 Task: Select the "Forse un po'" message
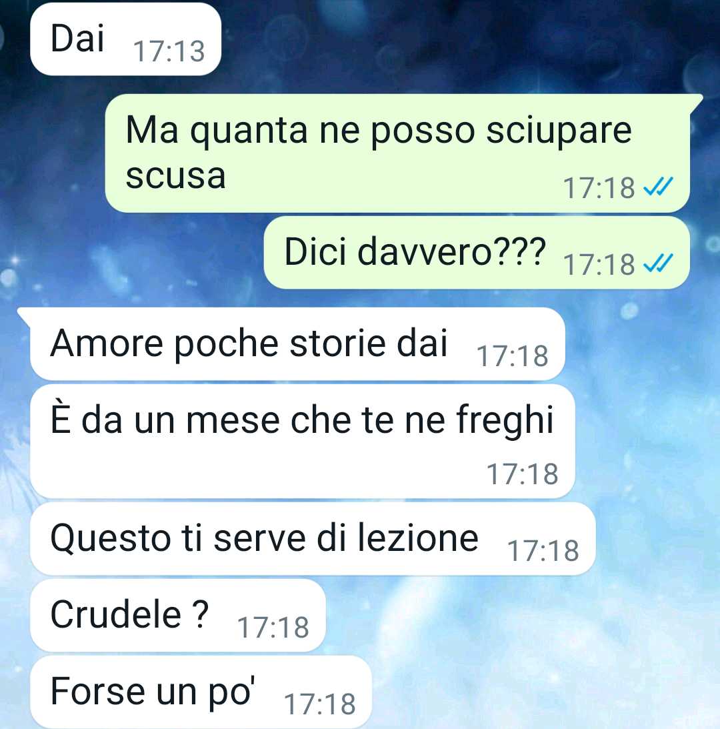[x=201, y=692]
